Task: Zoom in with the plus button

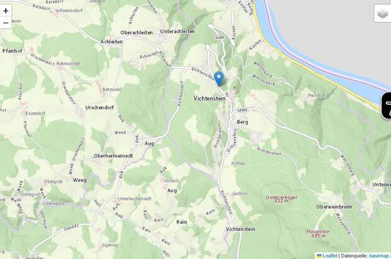Action: 6,11
